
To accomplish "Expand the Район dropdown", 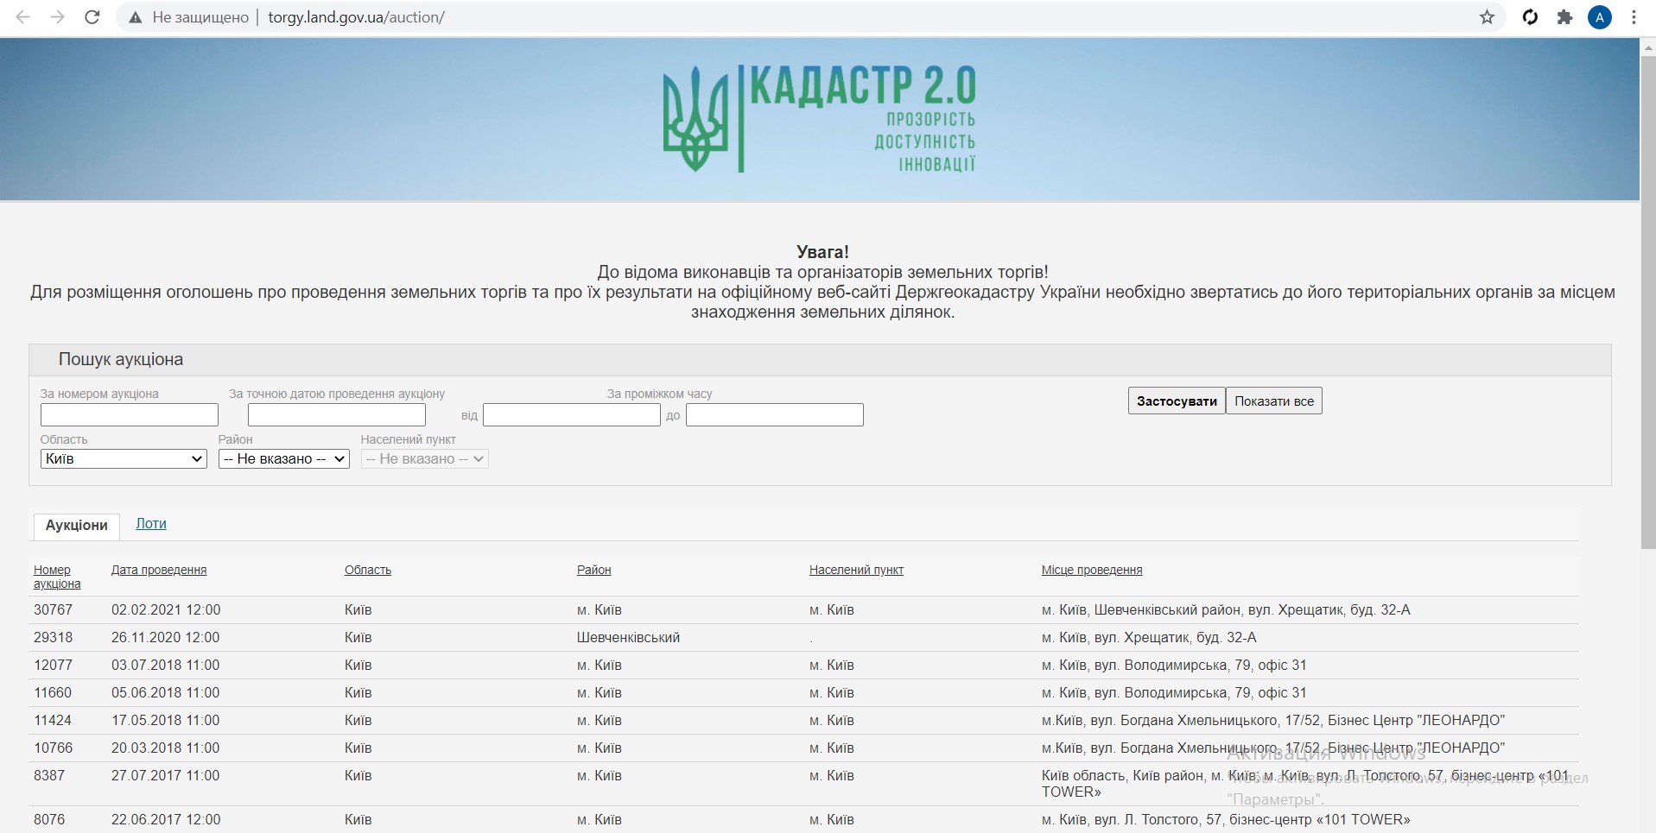I will (x=283, y=459).
